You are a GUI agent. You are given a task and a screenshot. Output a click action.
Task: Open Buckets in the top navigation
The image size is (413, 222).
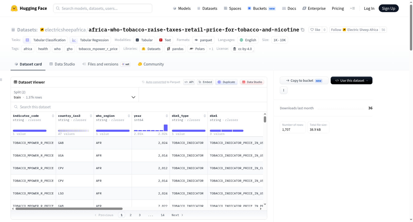point(261,8)
